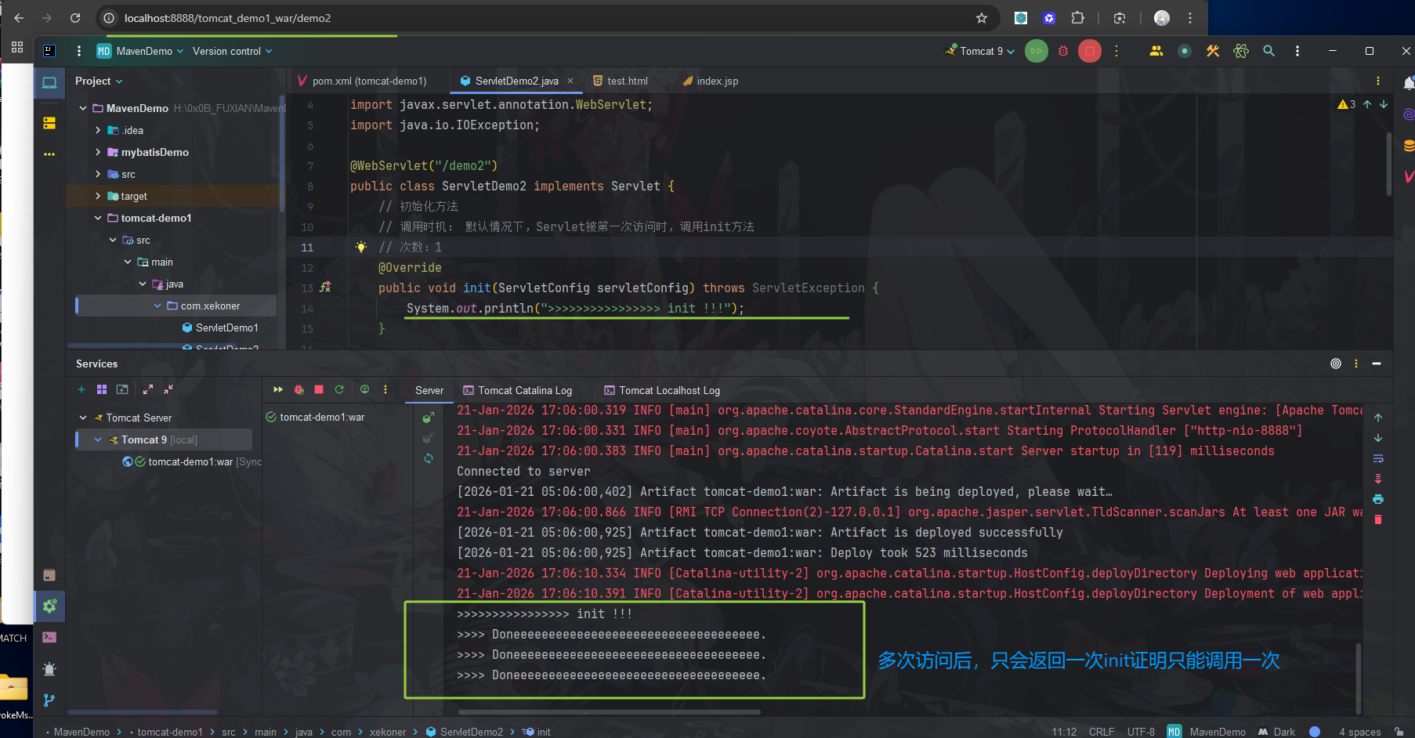
Task: Expand the mybatisDemo folder
Action: point(96,152)
